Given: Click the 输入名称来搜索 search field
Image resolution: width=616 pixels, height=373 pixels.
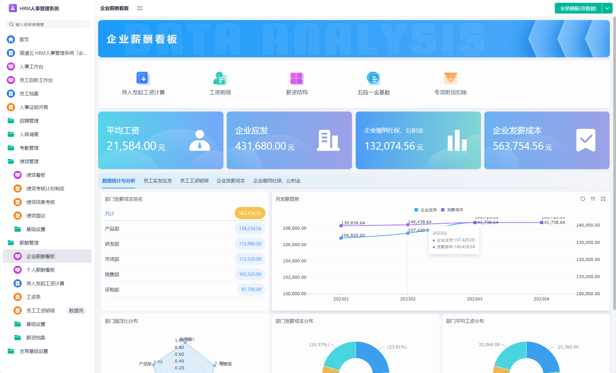Looking at the screenshot, I should pos(48,24).
